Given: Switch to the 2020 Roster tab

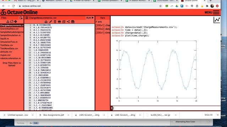Looking at the screenshot, I should [165, 1].
